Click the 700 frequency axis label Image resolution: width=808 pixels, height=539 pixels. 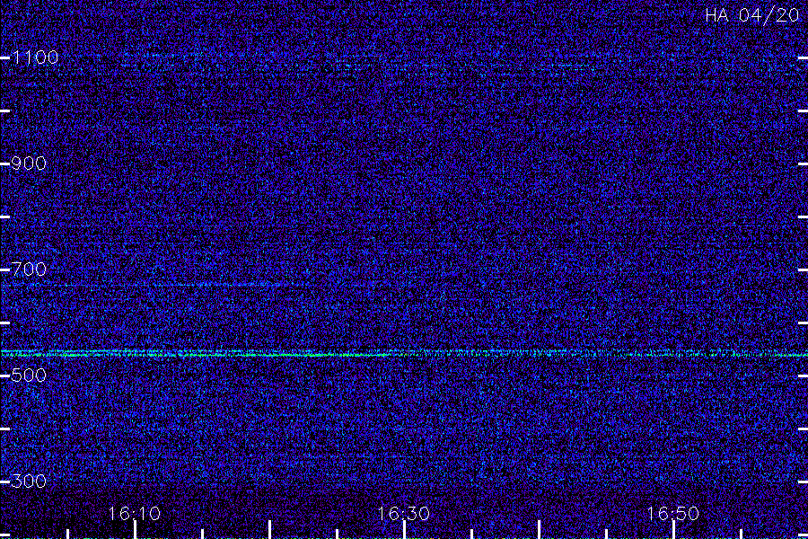29,269
